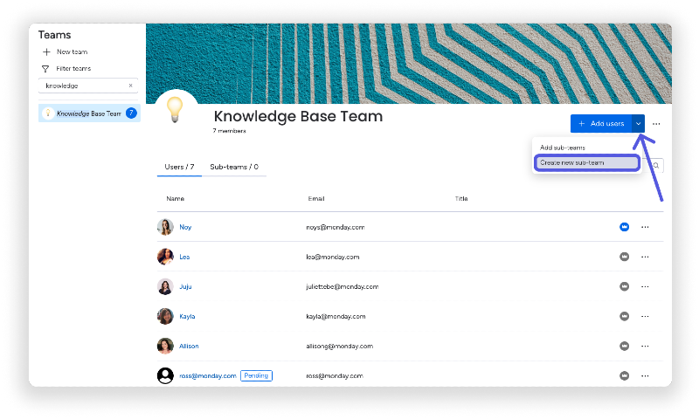The width and height of the screenshot is (699, 419).
Task: Click the 7 members count text
Action: 229,131
